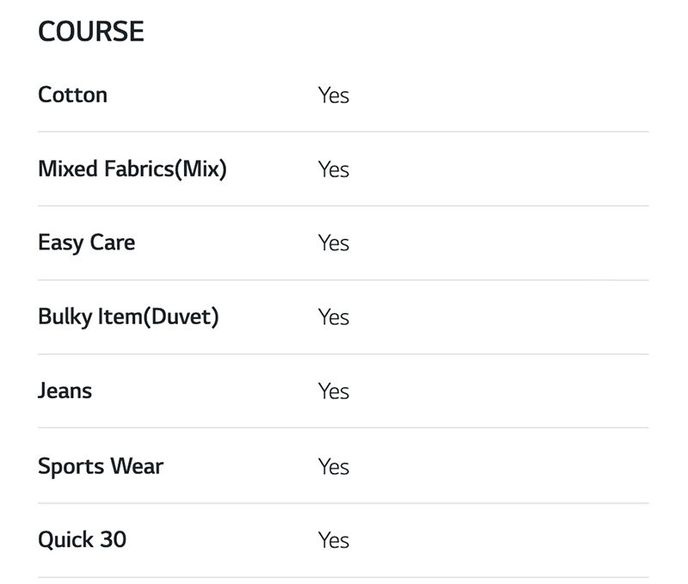This screenshot has height=584, width=688.
Task: Select the Sports Wear label
Action: pyautogui.click(x=101, y=466)
